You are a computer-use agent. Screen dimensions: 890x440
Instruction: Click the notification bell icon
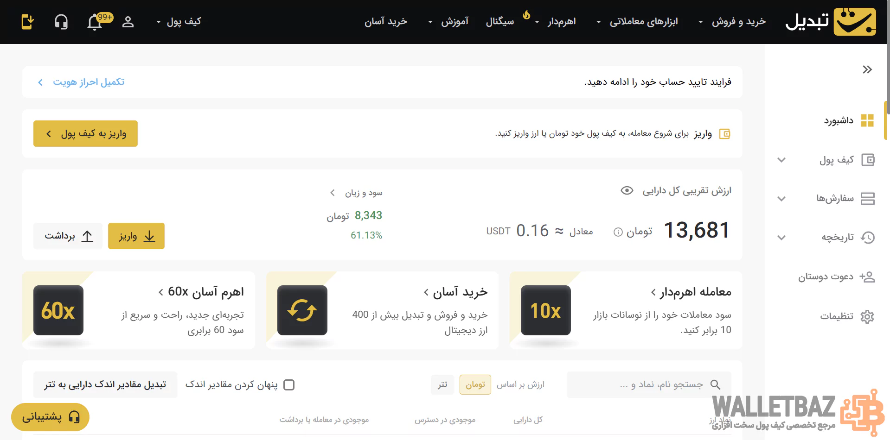point(95,22)
